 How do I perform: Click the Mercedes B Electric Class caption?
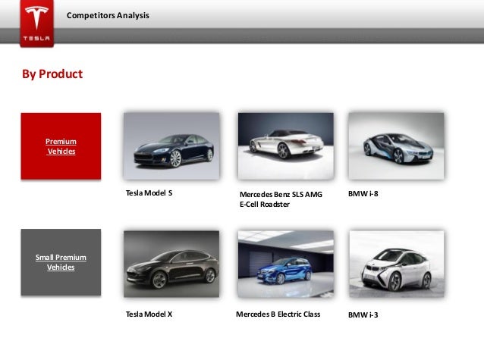(278, 312)
